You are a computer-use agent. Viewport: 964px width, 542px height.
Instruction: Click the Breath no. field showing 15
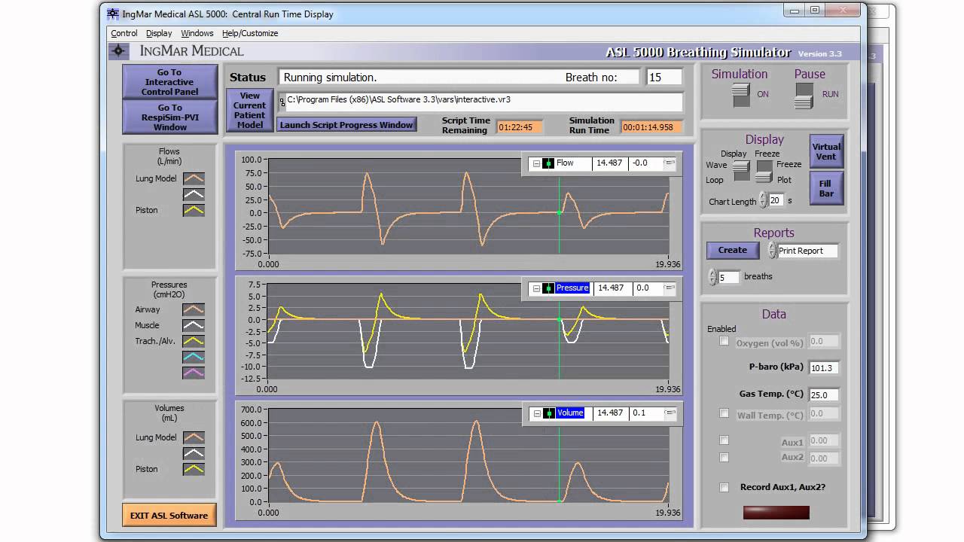[664, 77]
